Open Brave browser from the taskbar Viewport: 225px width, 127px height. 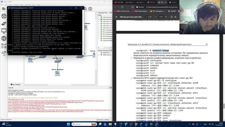point(116,124)
